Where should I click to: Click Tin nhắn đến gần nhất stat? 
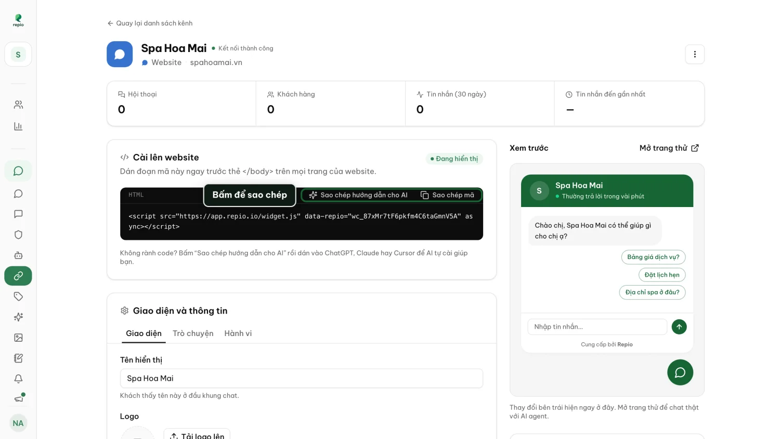point(629,104)
